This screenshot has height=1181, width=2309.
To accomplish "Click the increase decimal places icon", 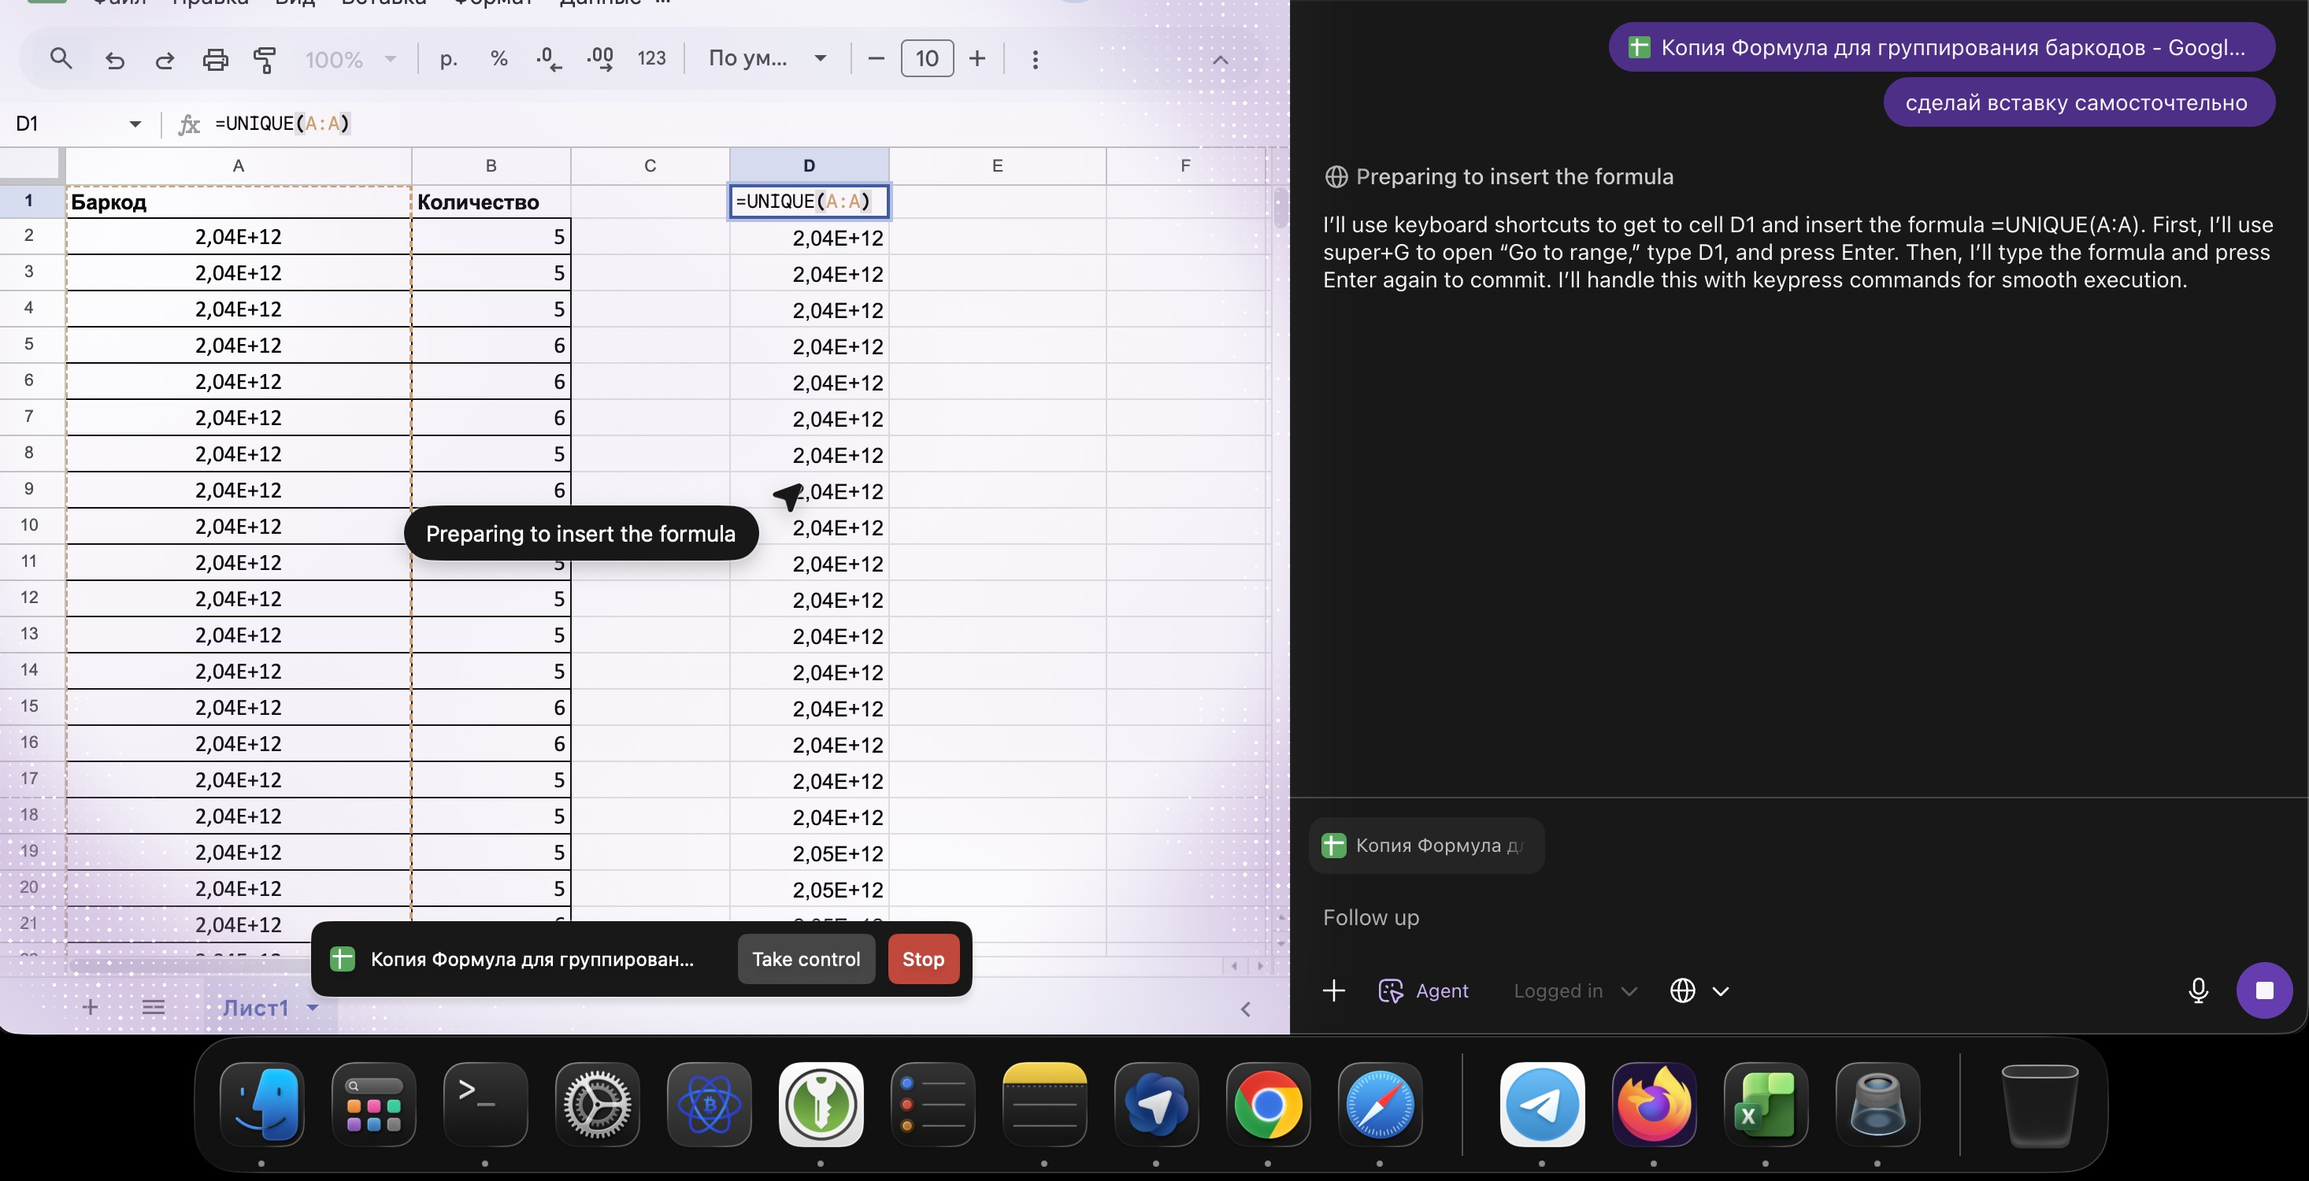I will (599, 59).
